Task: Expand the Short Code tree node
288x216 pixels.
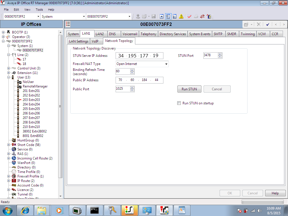Action: coord(9,145)
